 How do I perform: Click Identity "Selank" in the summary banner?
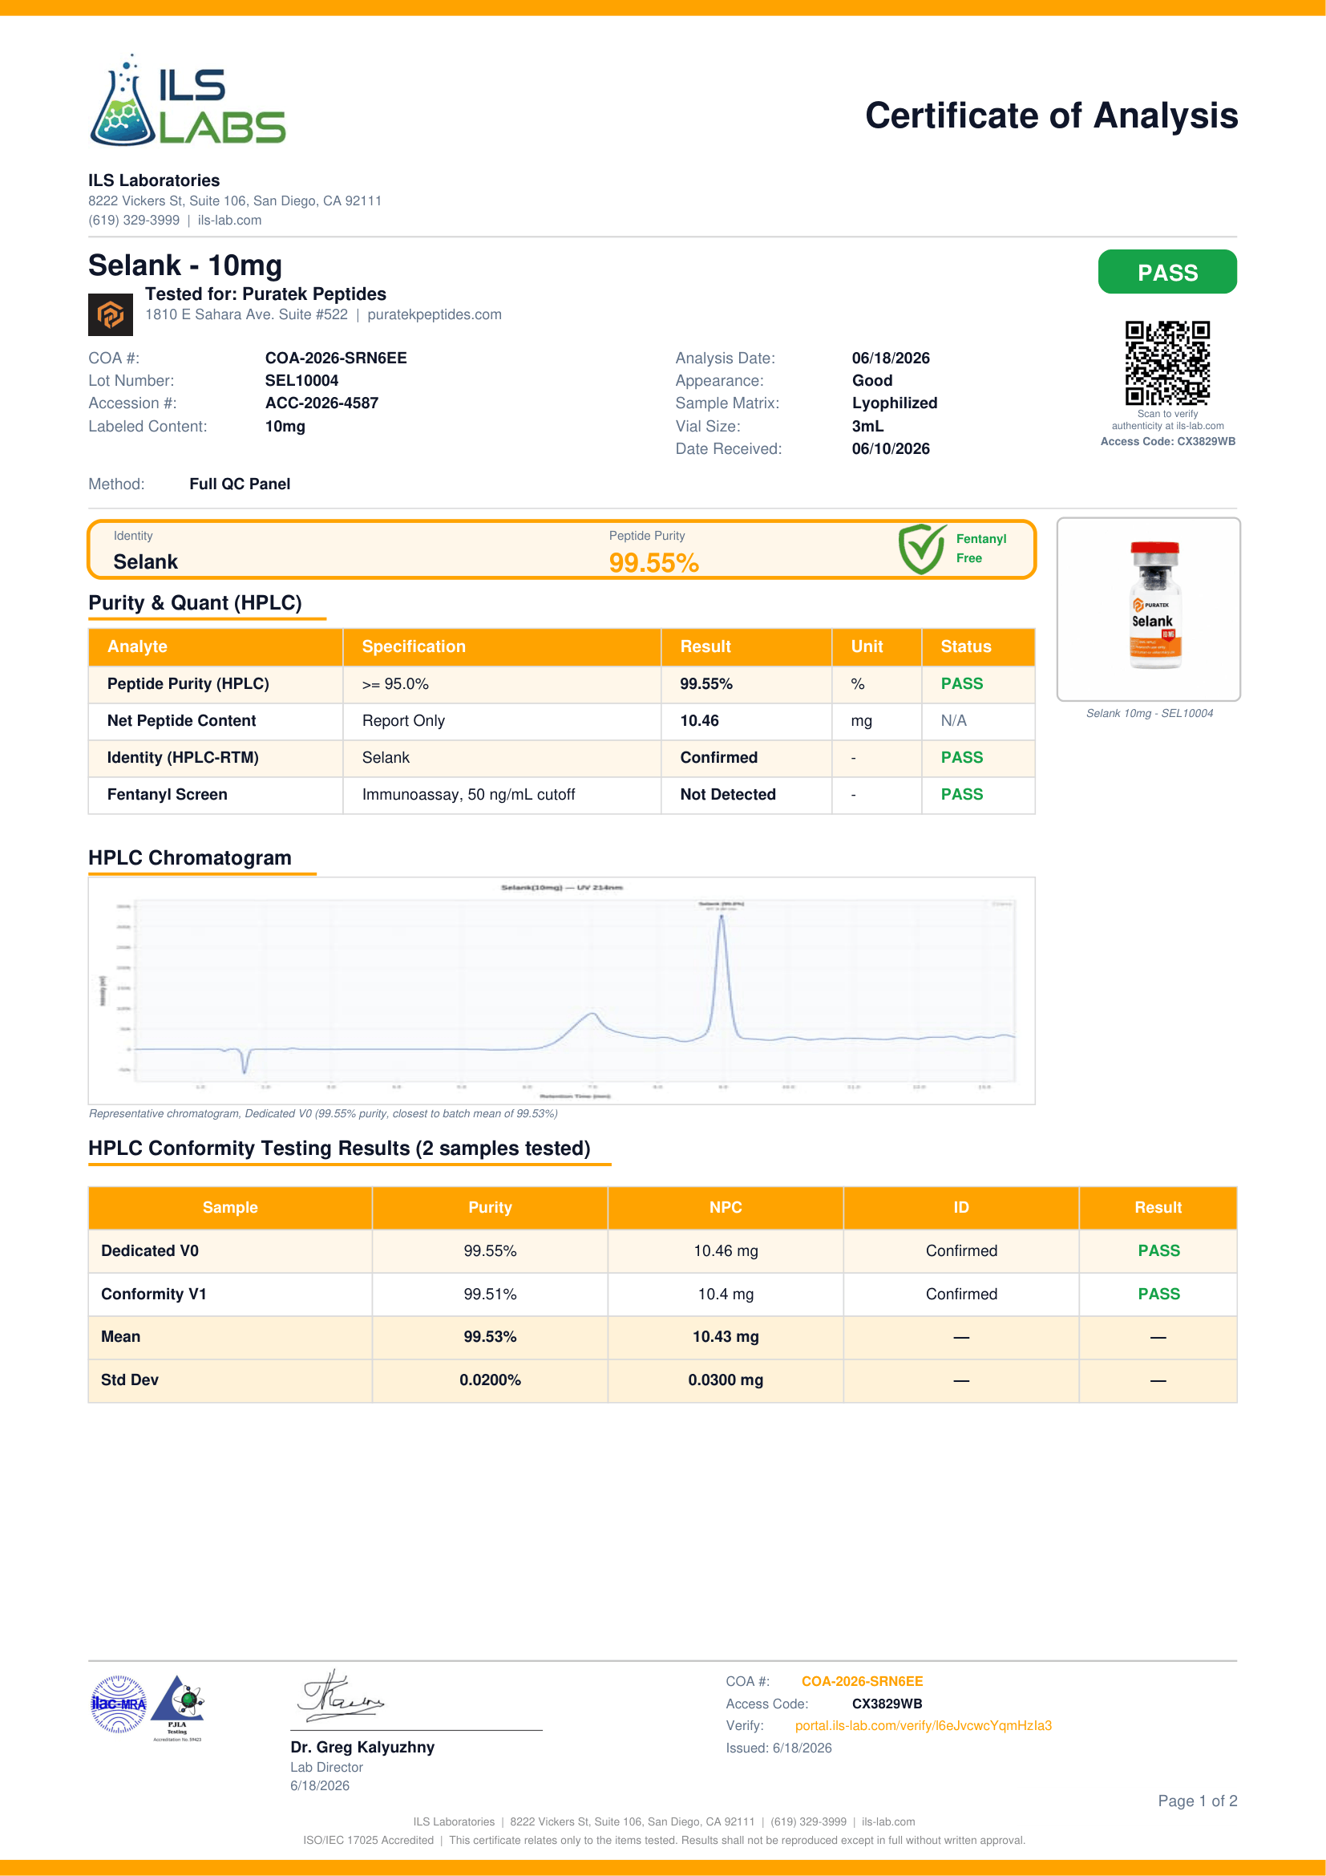pos(145,562)
